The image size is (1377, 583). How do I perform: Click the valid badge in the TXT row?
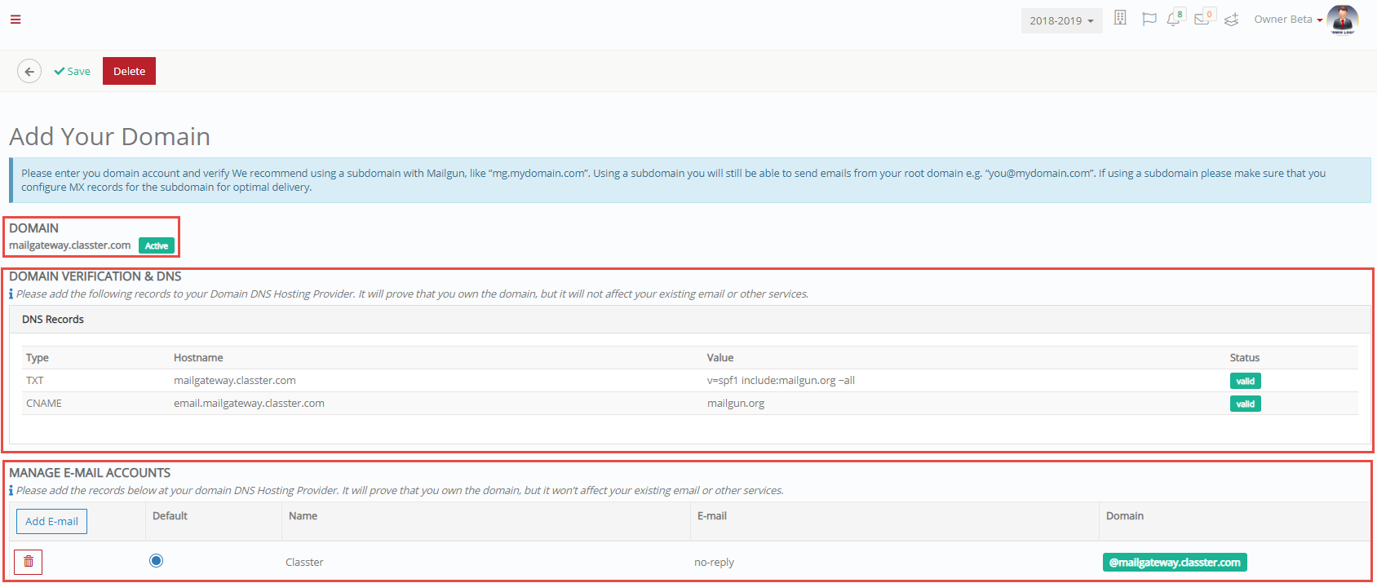1245,381
